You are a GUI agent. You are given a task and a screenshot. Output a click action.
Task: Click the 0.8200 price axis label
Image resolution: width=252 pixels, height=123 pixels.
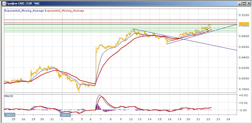(x=244, y=68)
